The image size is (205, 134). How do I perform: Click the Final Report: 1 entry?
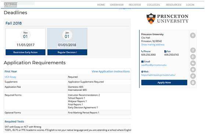75,105
